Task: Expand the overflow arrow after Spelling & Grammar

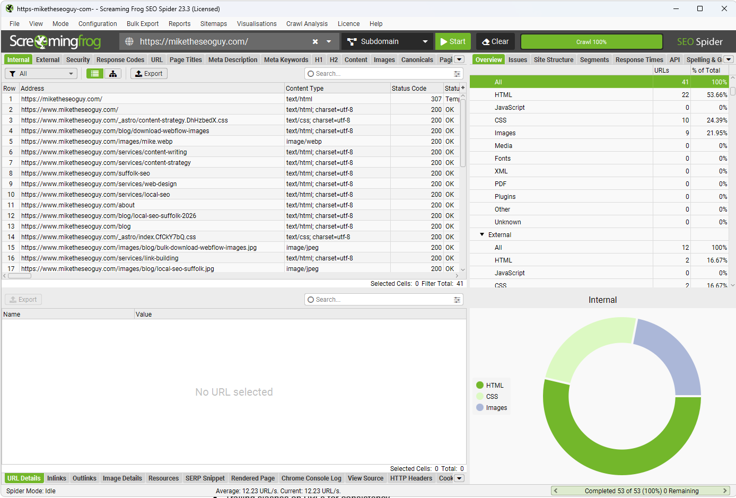Action: pos(729,59)
